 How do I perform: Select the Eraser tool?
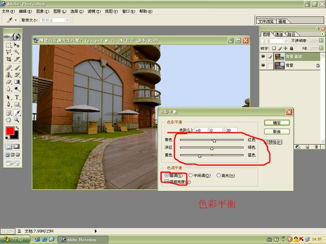point(9,82)
